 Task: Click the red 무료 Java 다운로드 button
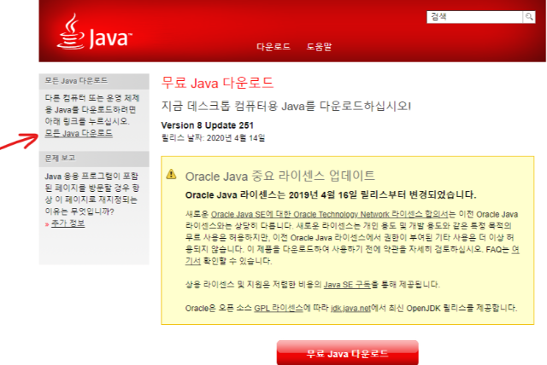click(x=348, y=353)
